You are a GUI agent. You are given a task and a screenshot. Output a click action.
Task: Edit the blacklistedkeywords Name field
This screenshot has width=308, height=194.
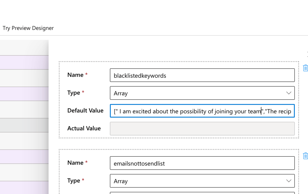[202, 75]
